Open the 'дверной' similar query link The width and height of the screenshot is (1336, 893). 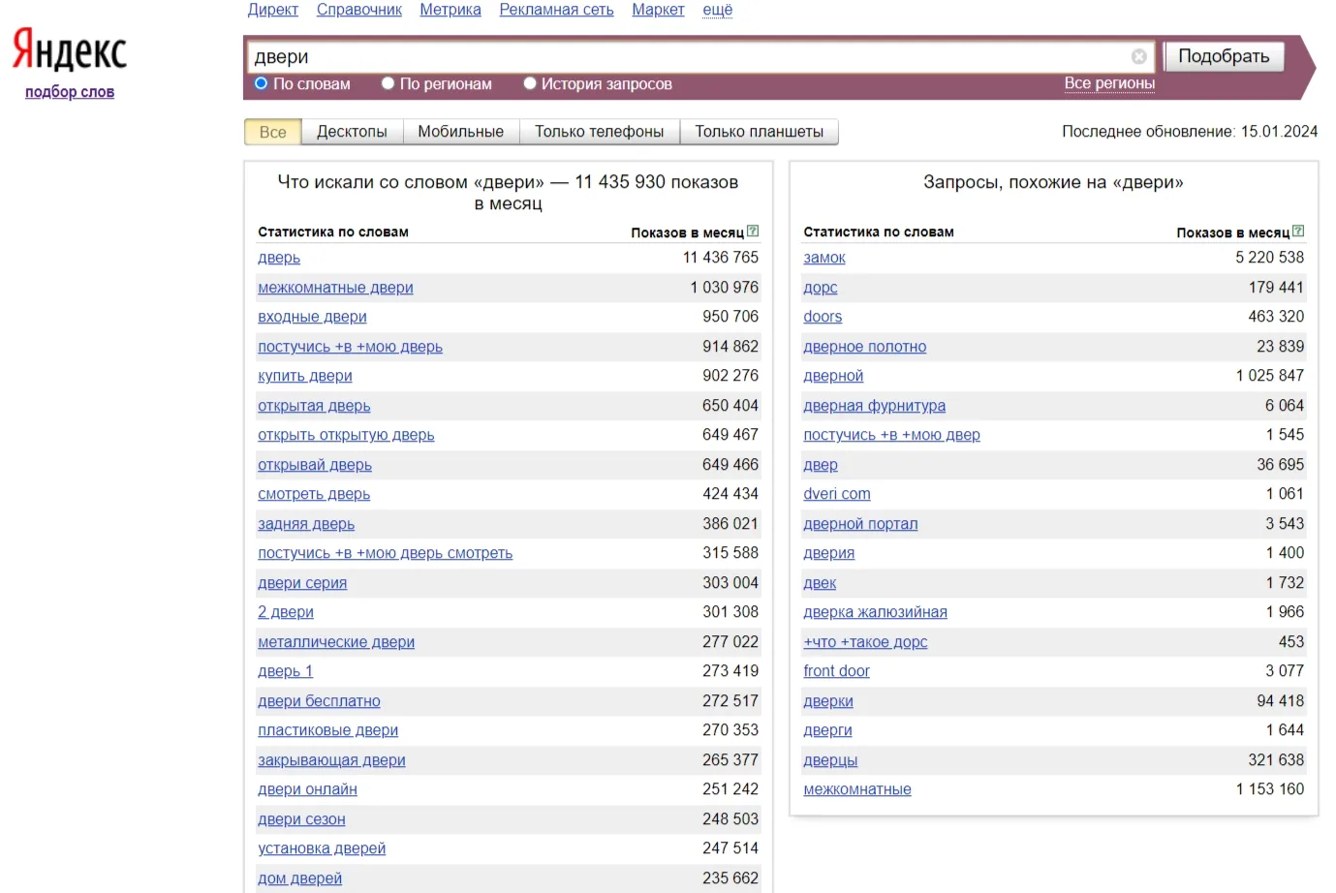[833, 376]
